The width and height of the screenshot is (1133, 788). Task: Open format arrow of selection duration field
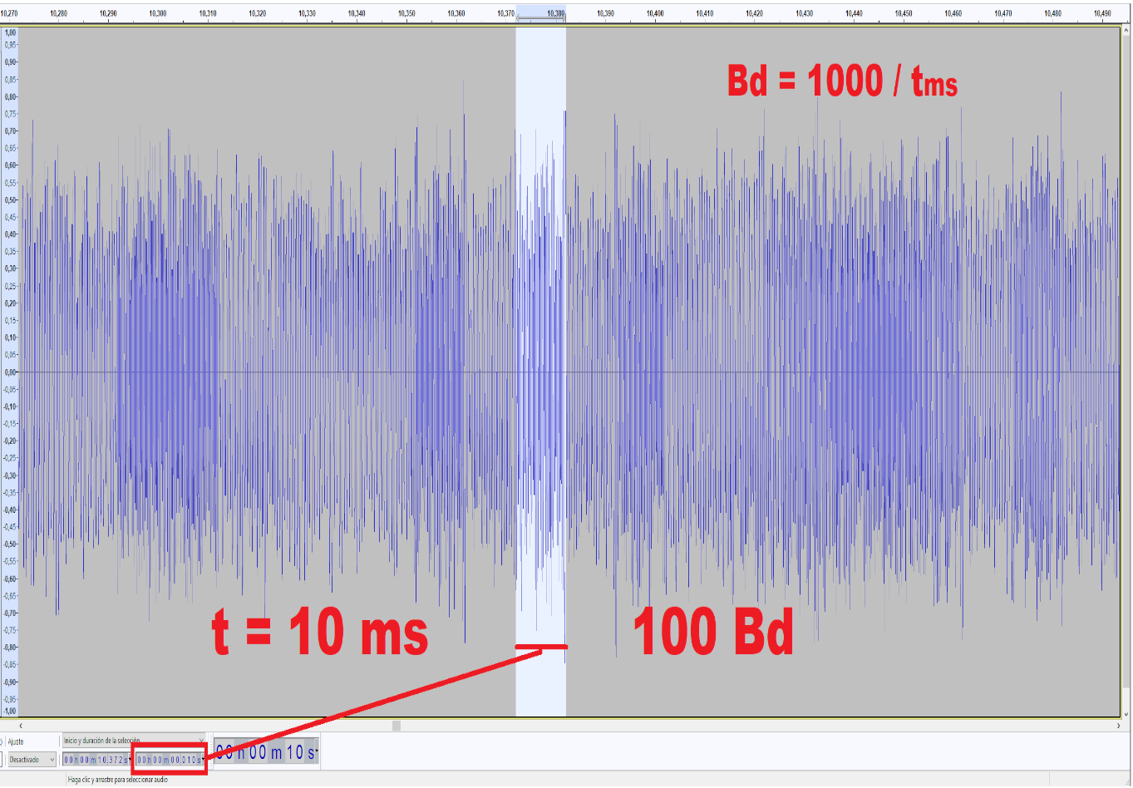click(203, 760)
